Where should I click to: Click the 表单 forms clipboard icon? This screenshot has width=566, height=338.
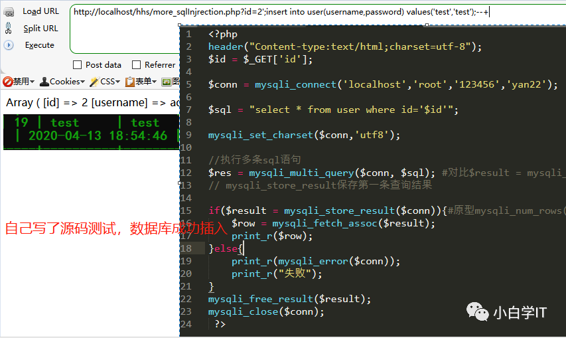click(x=129, y=82)
